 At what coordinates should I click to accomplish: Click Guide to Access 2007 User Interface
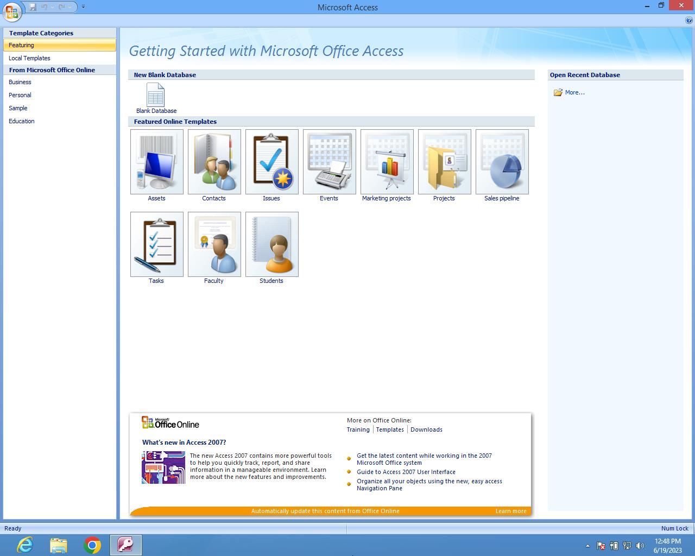[x=406, y=472]
